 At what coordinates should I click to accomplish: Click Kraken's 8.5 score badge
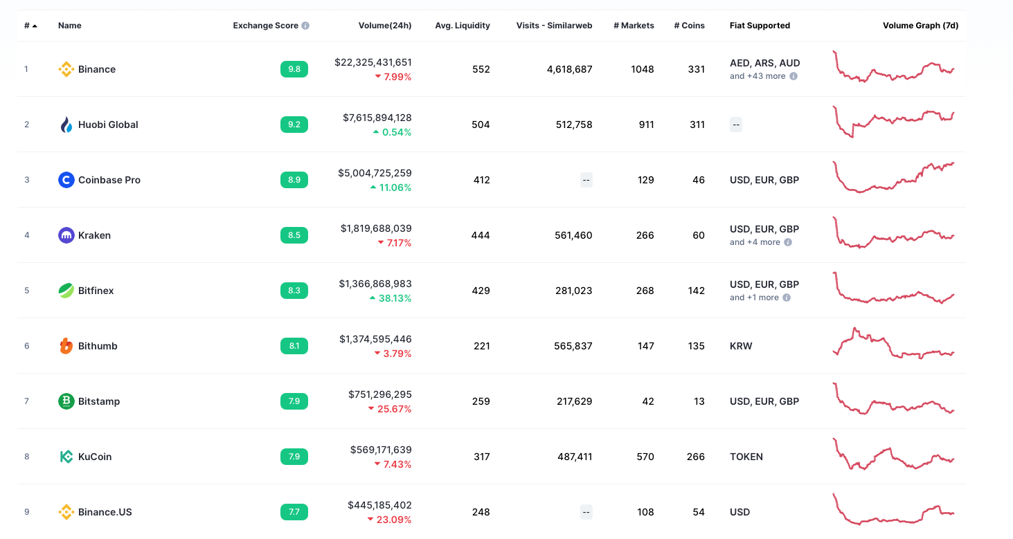coord(294,235)
